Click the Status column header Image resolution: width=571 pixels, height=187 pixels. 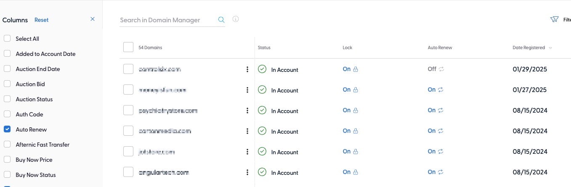[264, 47]
